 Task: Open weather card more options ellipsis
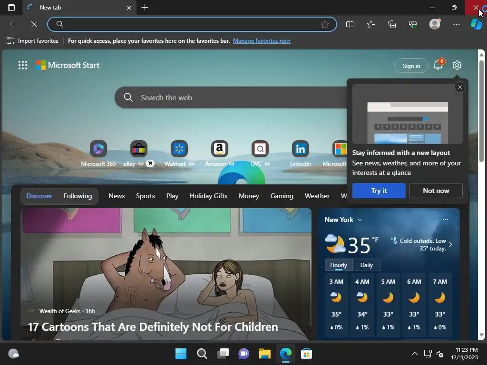[445, 220]
